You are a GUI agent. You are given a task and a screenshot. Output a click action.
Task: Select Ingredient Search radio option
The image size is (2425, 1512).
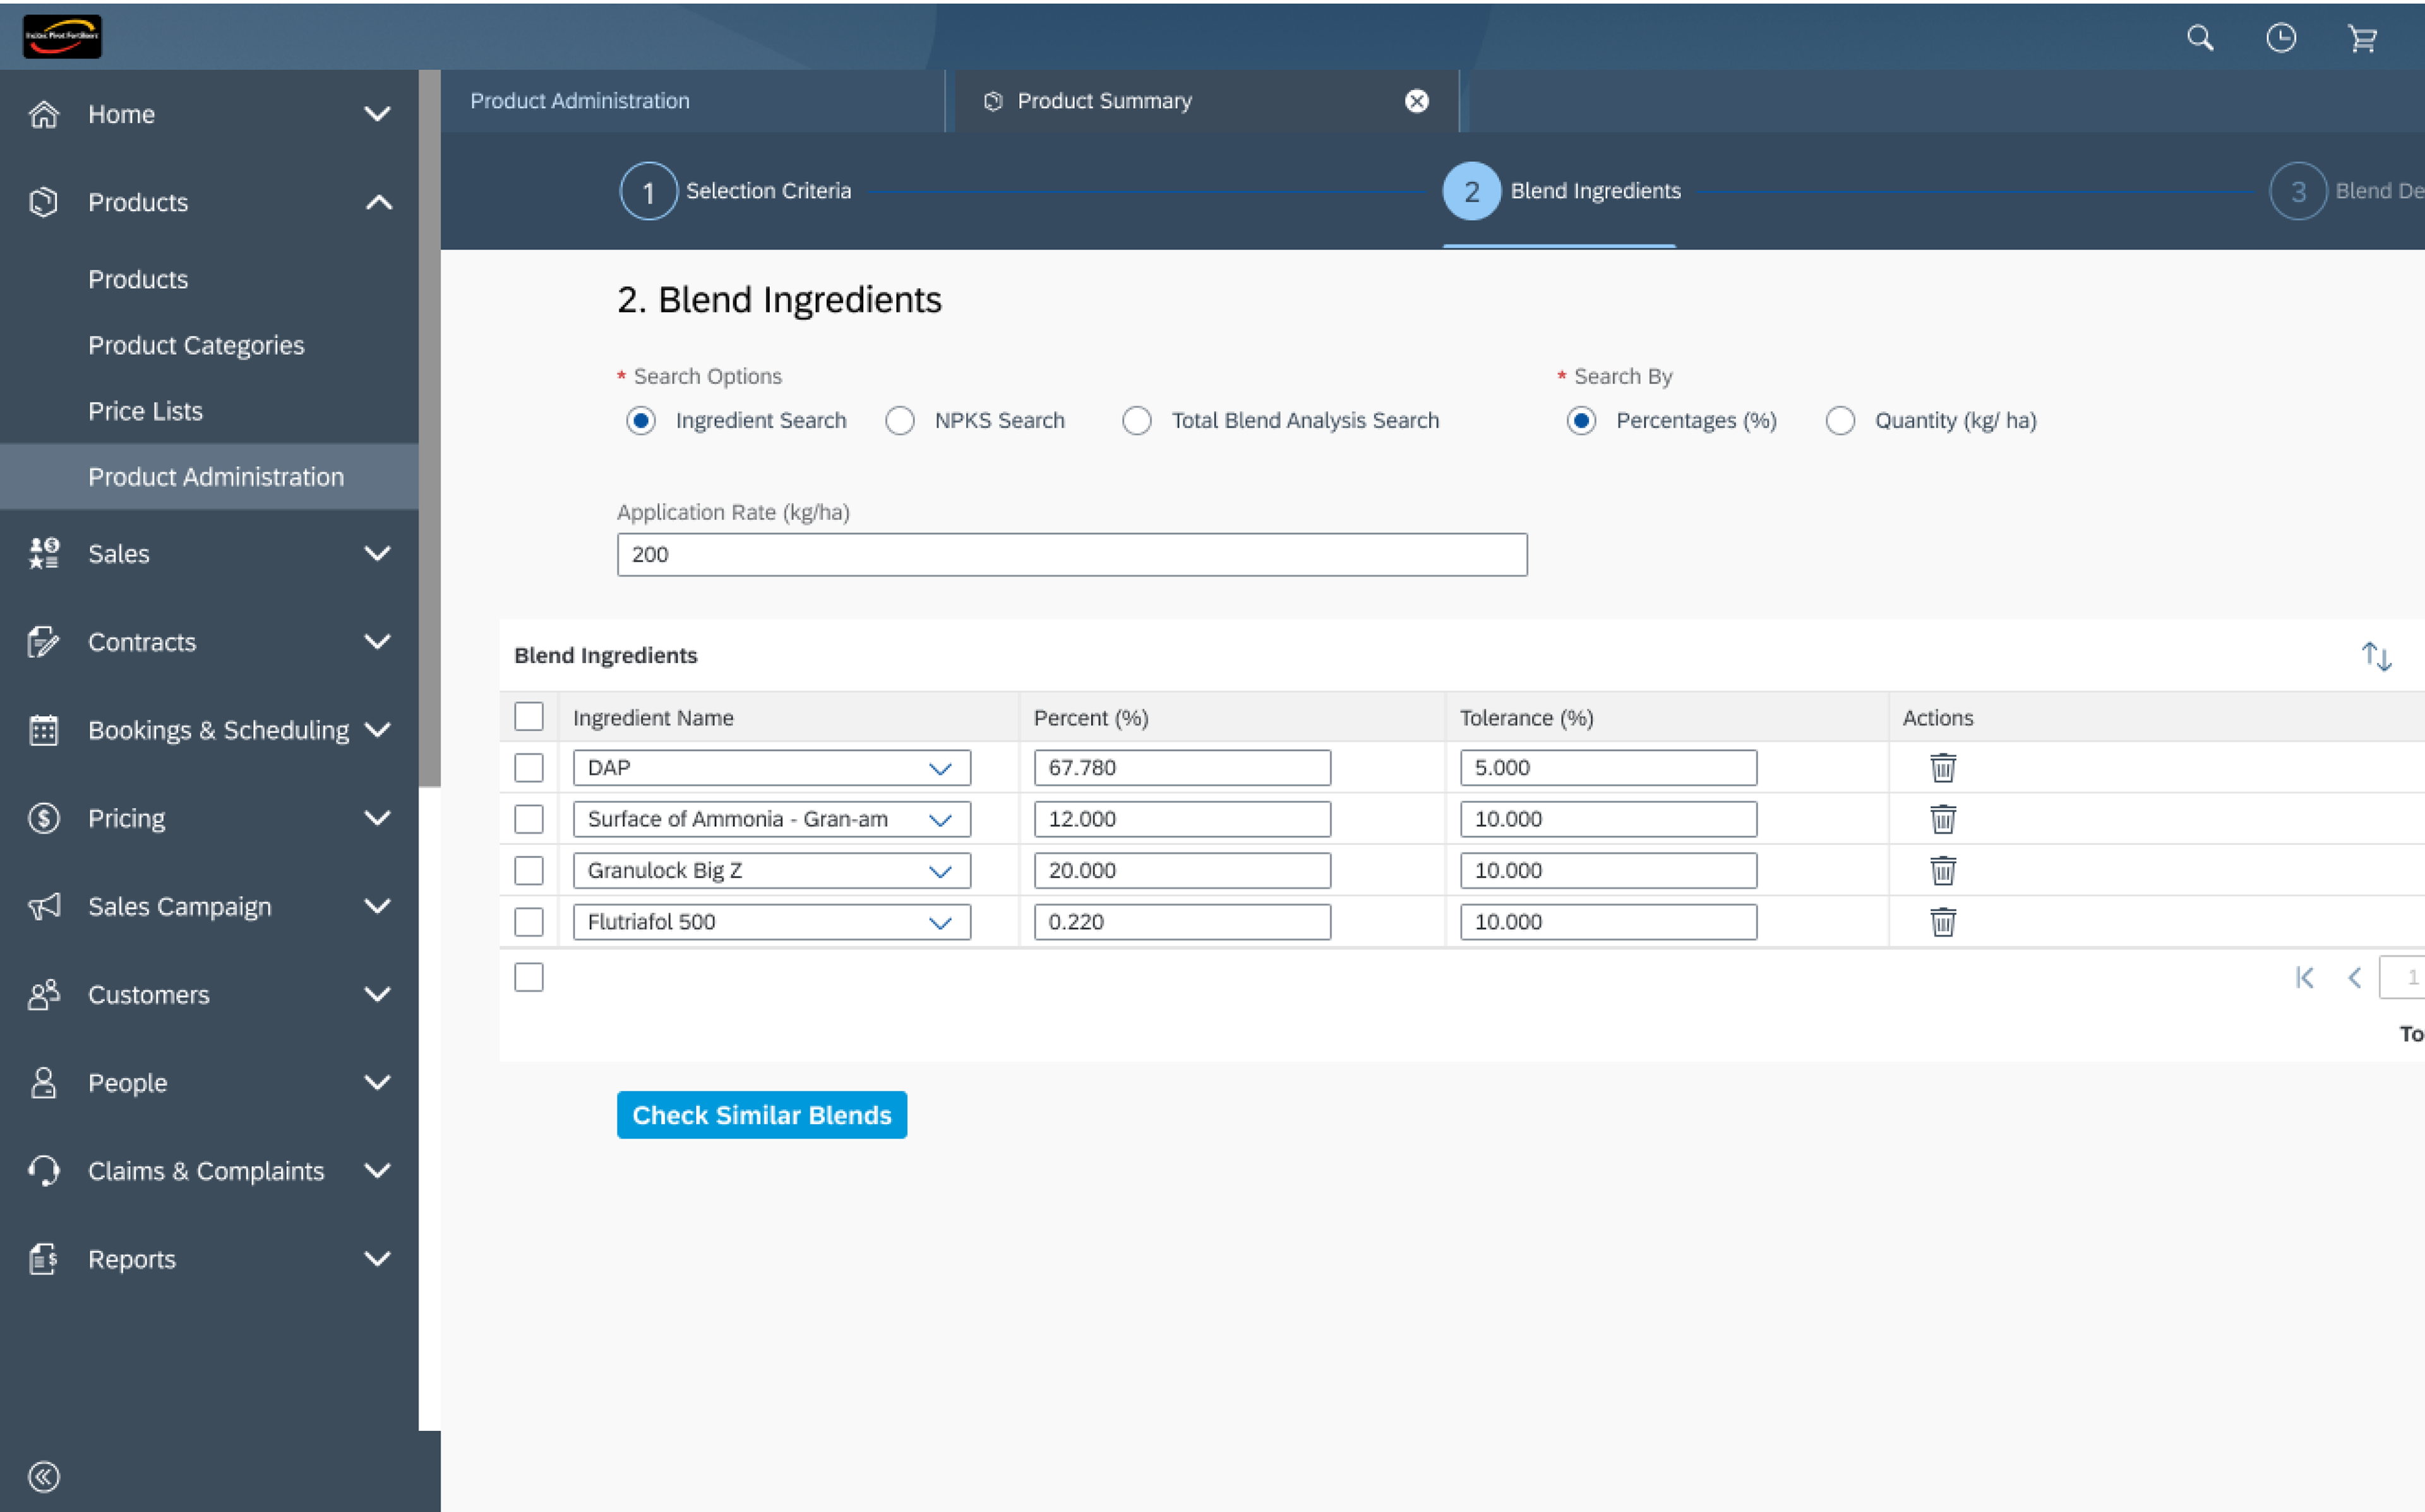pos(641,420)
